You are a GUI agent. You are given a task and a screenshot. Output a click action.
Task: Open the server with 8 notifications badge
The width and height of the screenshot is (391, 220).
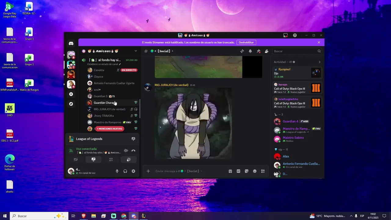[x=71, y=55]
